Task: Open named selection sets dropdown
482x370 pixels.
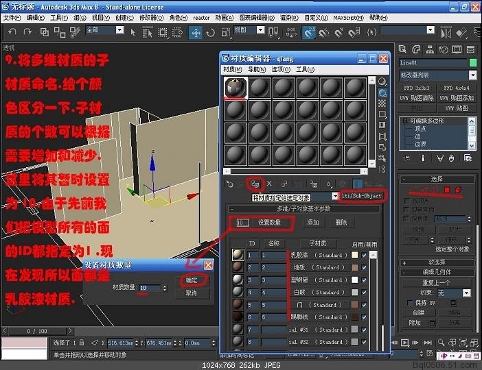Action: [x=431, y=29]
